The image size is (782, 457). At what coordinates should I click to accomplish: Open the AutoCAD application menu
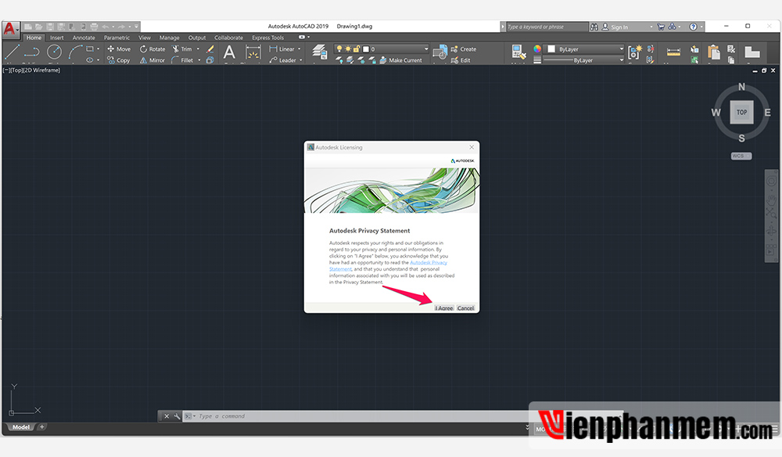click(x=10, y=28)
